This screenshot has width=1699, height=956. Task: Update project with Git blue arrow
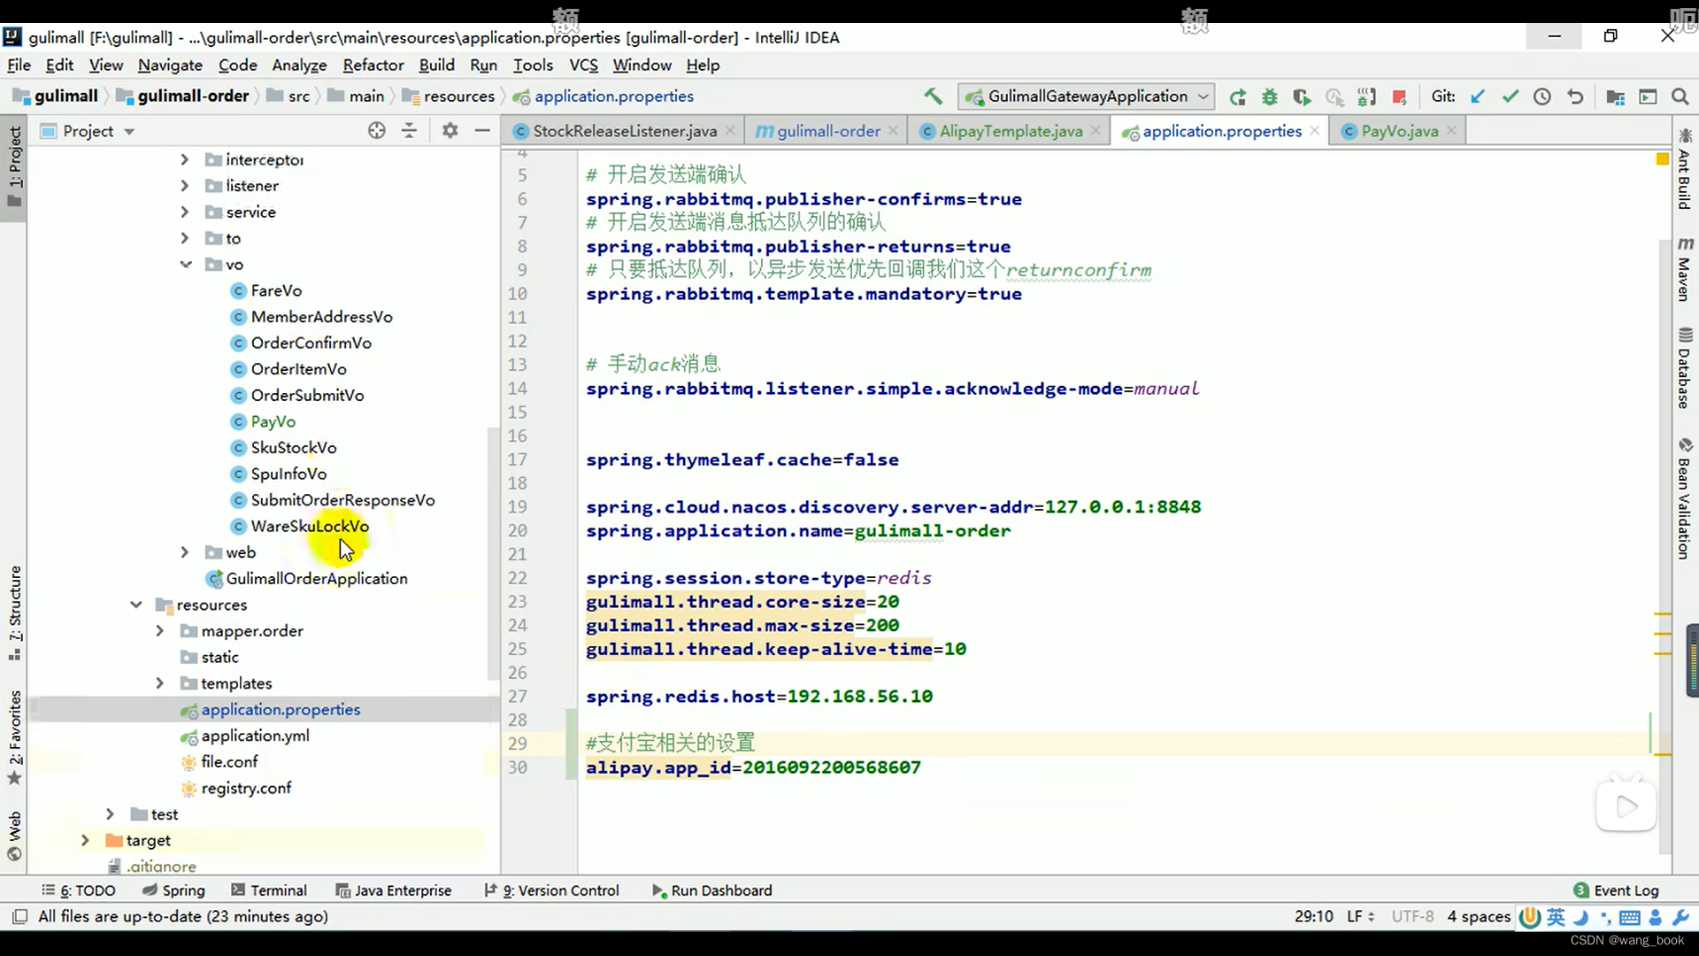point(1477,96)
